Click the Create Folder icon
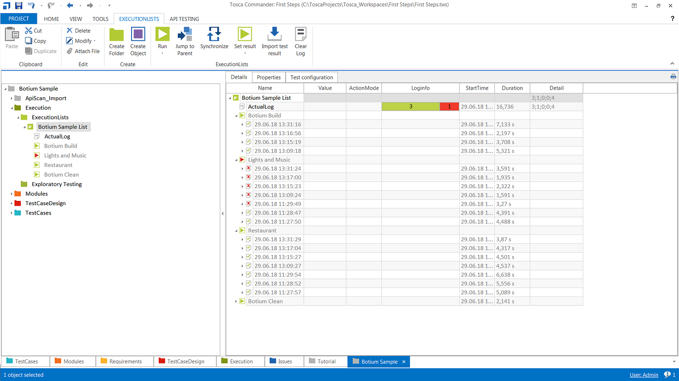The image size is (679, 381). (x=117, y=34)
